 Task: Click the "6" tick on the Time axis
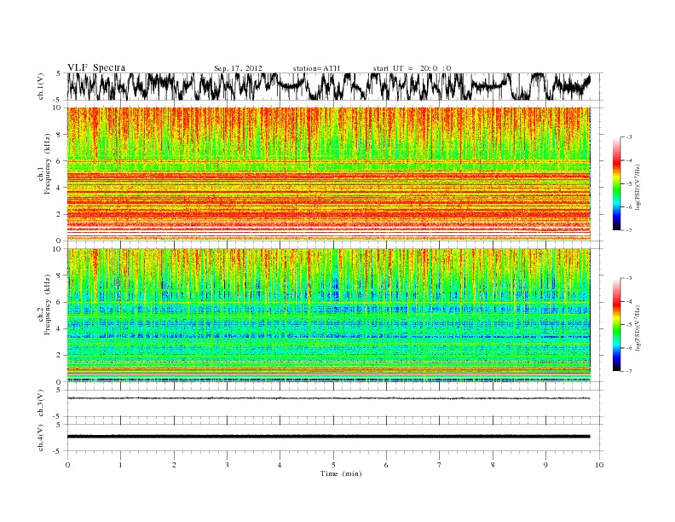[386, 465]
